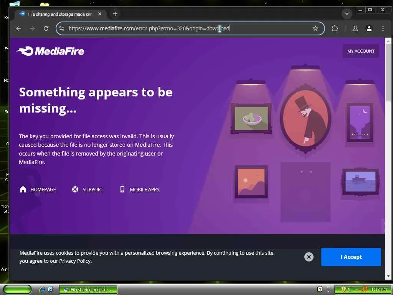Click the home icon beside HOMEPAGE

[x=23, y=189]
